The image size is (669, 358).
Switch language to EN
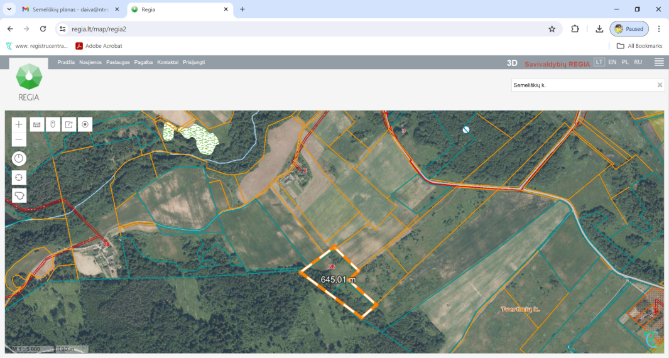[612, 62]
